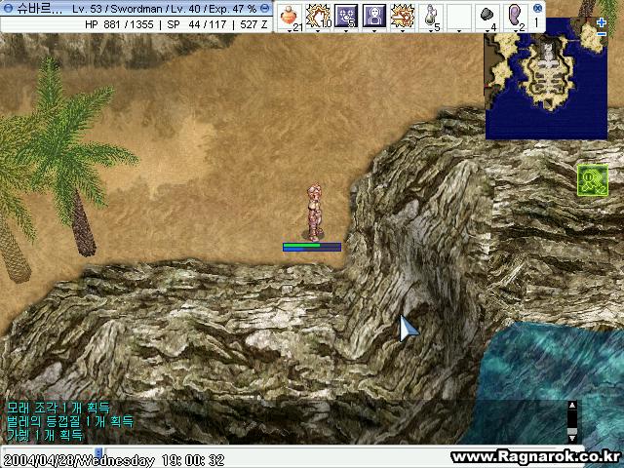Zoom in the minimap with plus button
This screenshot has width=624, height=468.
(x=601, y=21)
